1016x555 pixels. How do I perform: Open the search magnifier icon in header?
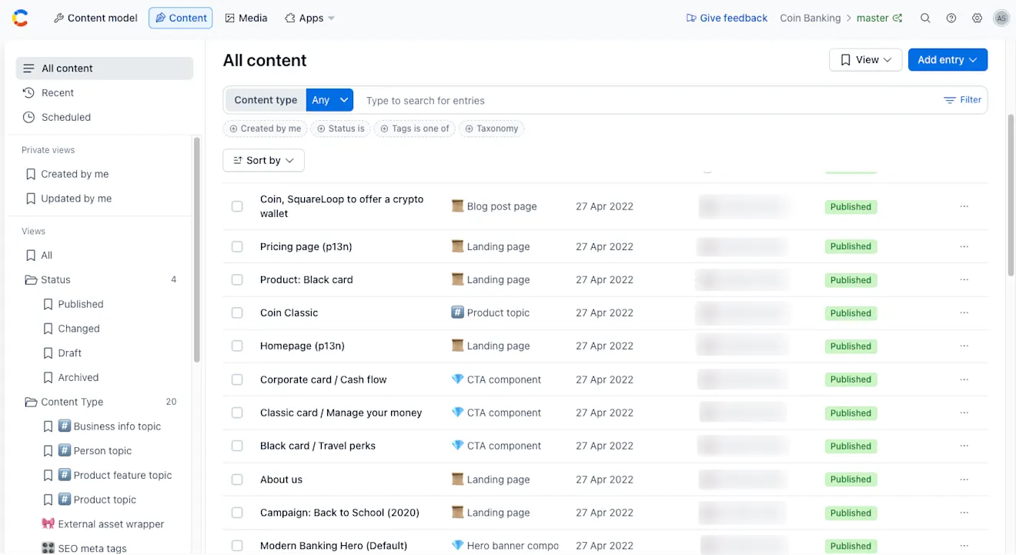click(x=925, y=18)
